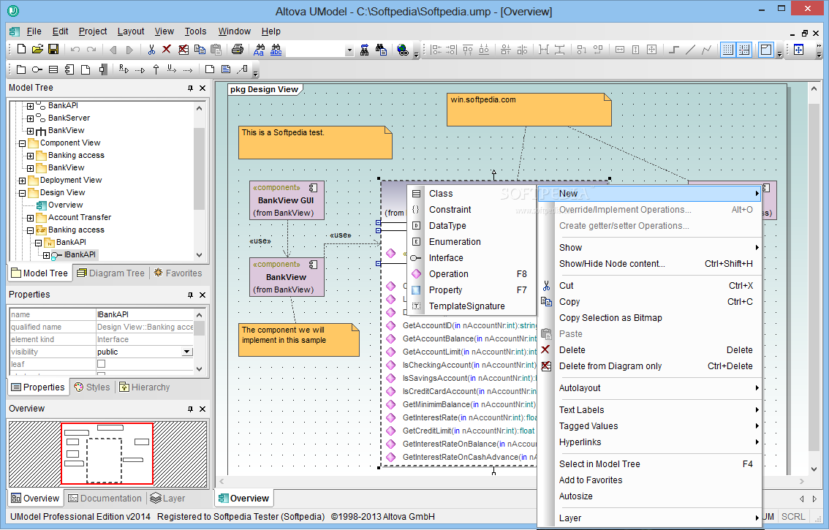Choose Operation from New submenu

coord(472,274)
